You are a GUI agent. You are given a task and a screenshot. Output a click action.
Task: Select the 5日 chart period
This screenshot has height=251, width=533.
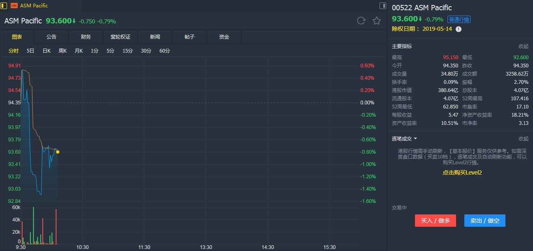30,51
